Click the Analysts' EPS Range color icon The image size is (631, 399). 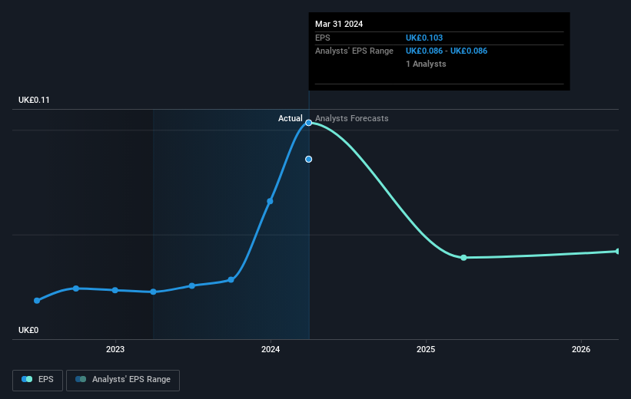81,379
